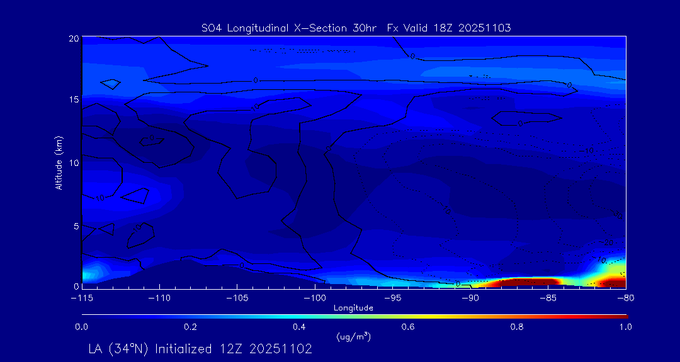Click the '-100' longitude tick label

pos(315,299)
